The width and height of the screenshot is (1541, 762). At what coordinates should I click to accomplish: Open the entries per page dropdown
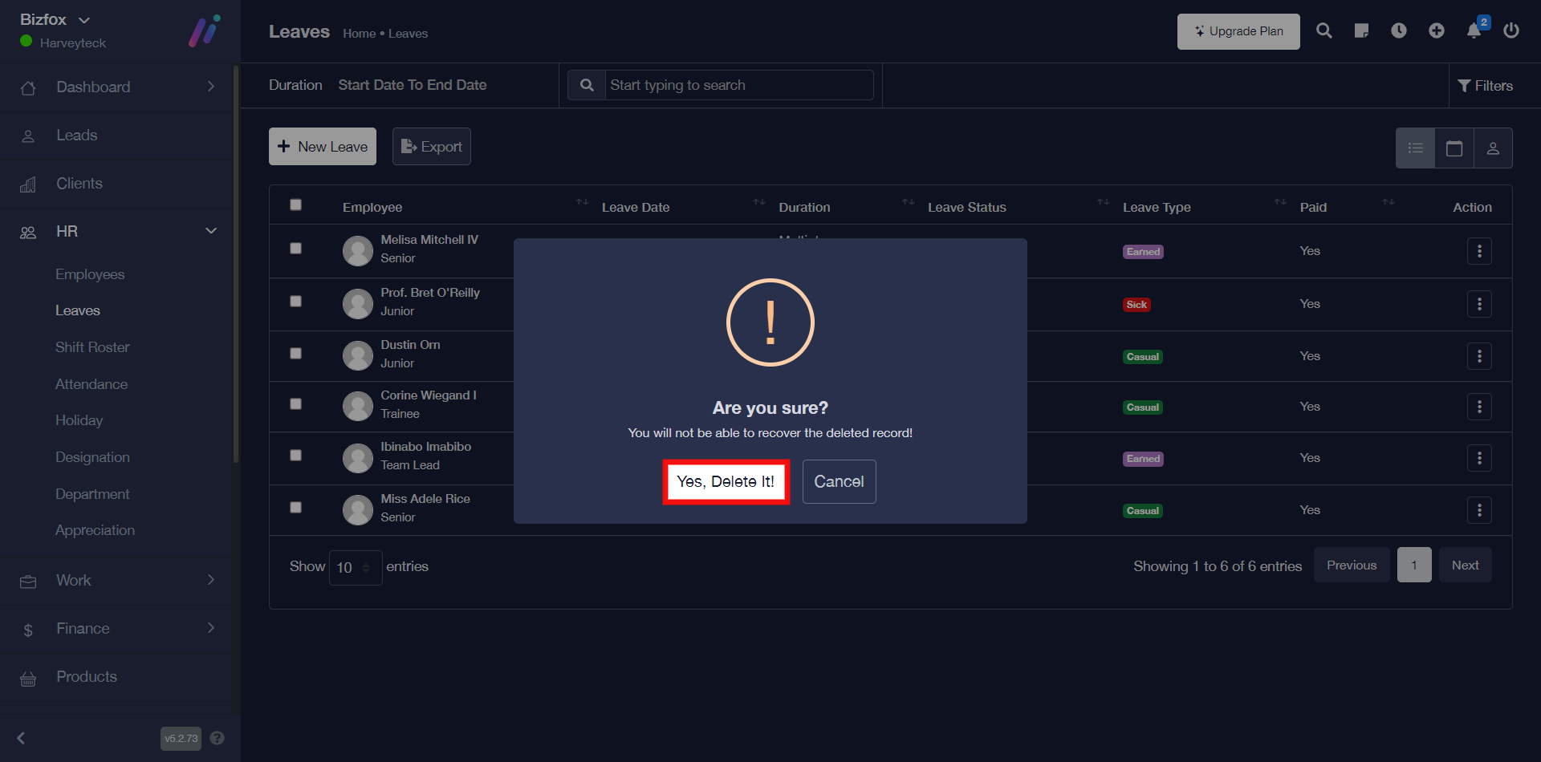[355, 568]
